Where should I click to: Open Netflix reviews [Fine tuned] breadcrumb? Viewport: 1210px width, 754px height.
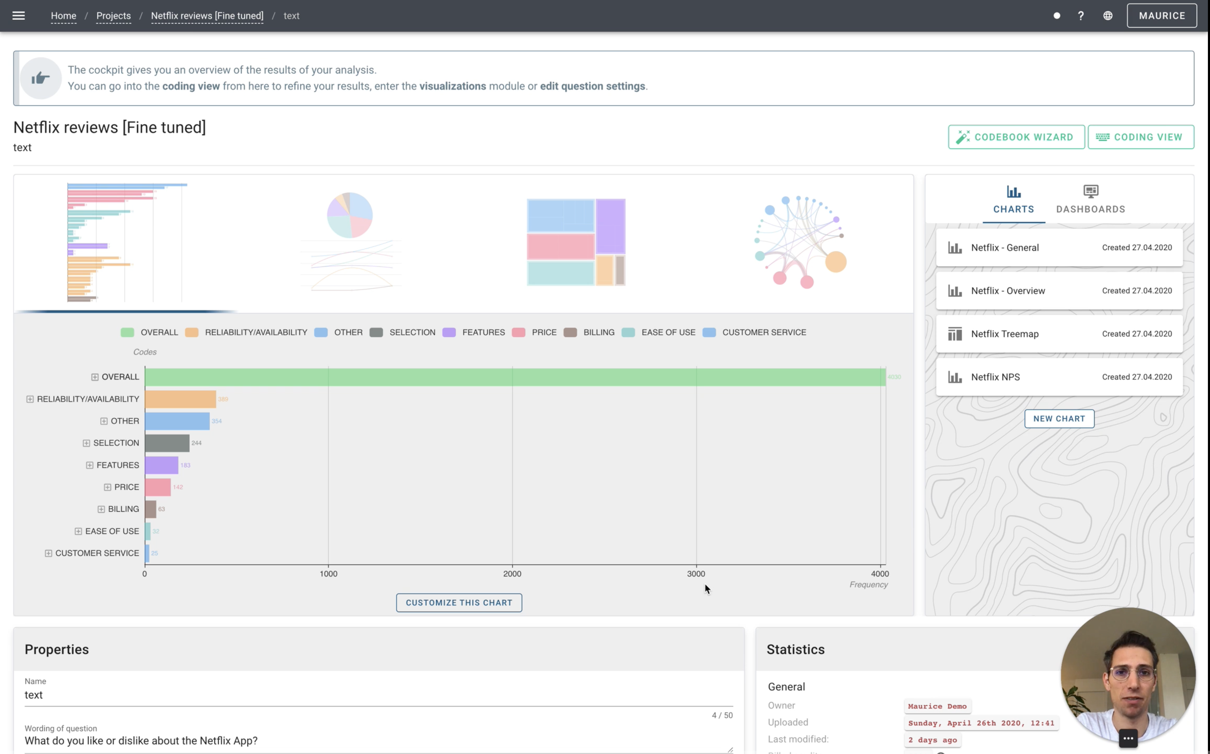(x=207, y=15)
